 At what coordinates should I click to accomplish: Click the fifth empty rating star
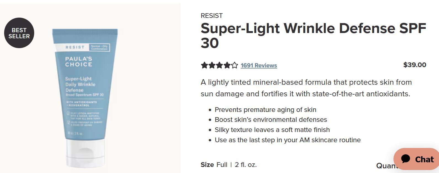pyautogui.click(x=234, y=65)
